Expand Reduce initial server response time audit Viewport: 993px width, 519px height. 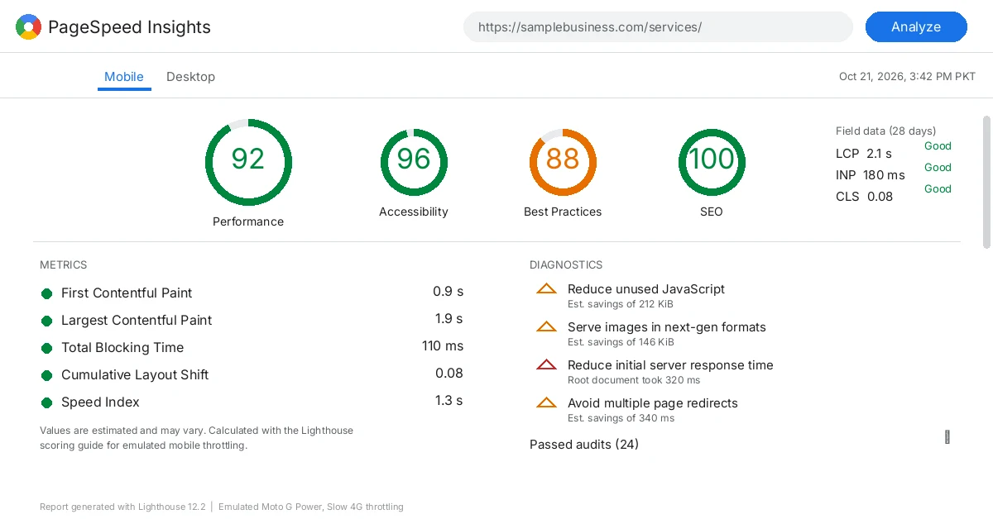670,365
